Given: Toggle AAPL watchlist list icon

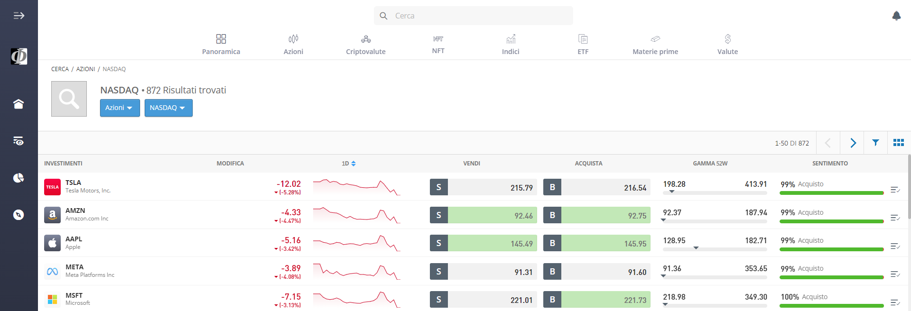Looking at the screenshot, I should [x=895, y=246].
